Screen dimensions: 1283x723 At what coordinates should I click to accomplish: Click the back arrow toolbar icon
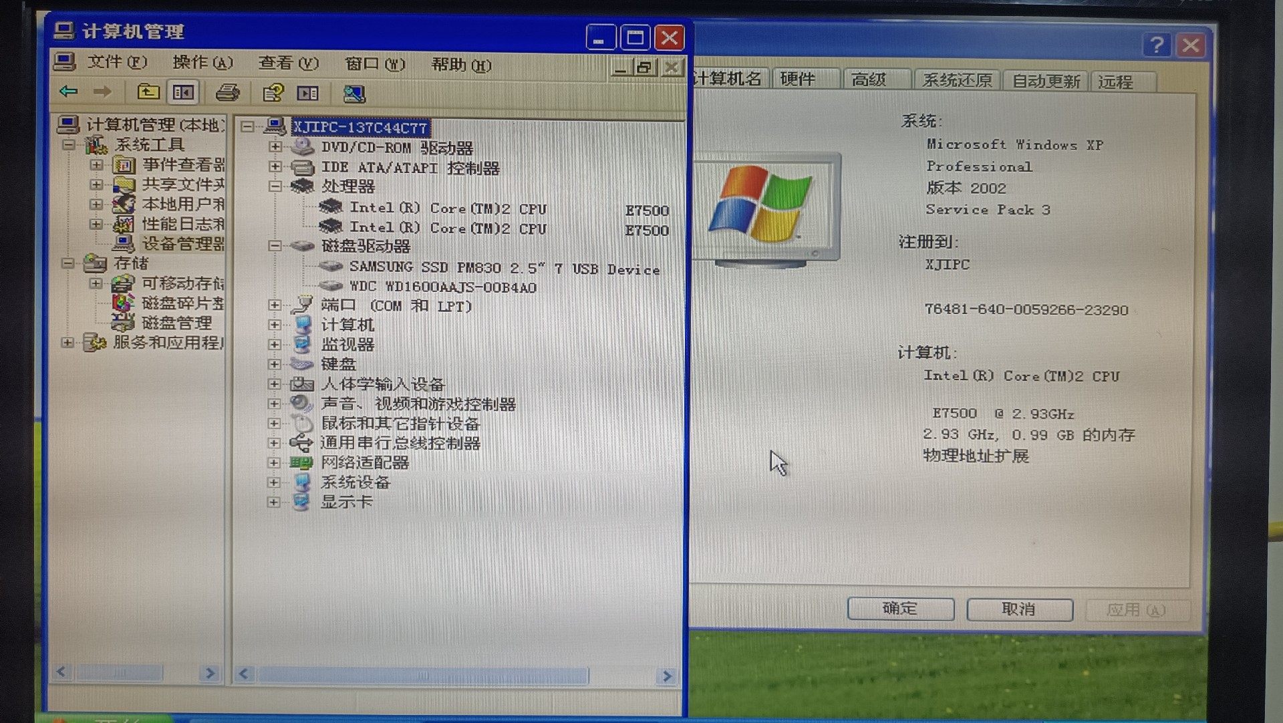[x=69, y=92]
